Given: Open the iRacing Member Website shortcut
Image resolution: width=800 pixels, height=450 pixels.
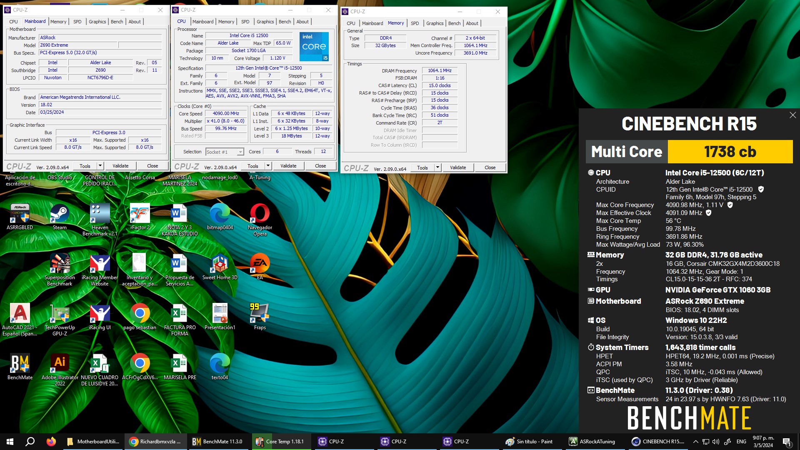Looking at the screenshot, I should click(x=100, y=270).
